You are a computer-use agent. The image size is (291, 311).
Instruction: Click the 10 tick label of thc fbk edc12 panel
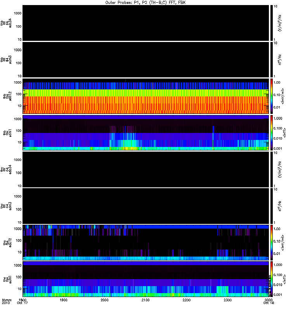tap(20, 252)
